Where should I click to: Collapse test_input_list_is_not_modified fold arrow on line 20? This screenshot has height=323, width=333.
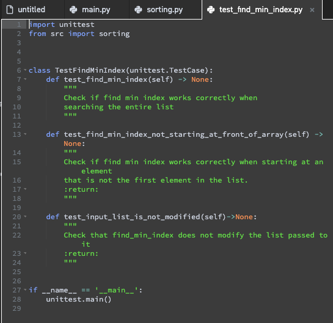pos(25,217)
